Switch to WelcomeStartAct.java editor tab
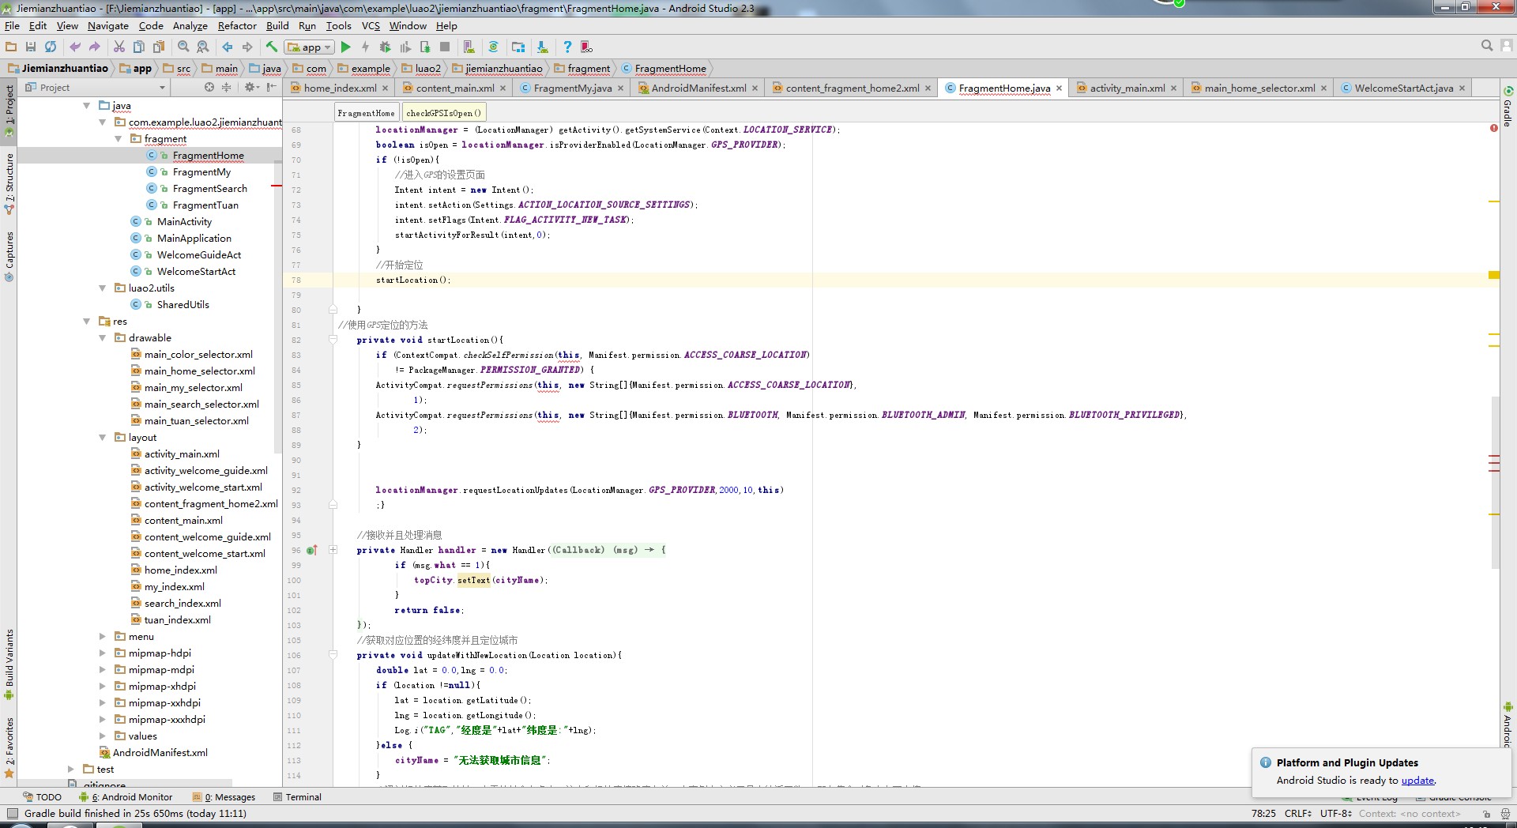The height and width of the screenshot is (828, 1517). [x=1403, y=88]
